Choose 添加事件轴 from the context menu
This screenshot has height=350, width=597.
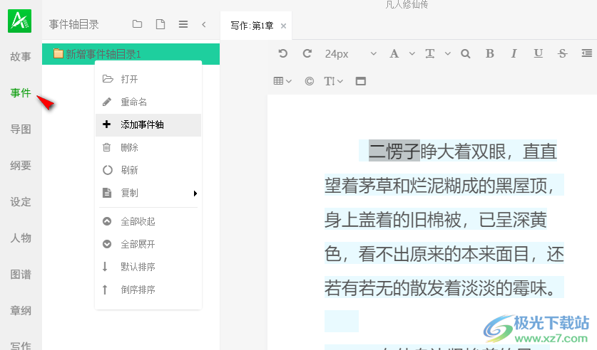[x=148, y=124]
